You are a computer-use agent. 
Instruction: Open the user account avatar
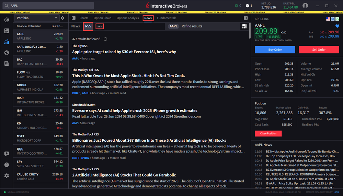pyautogui.click(x=305, y=6)
